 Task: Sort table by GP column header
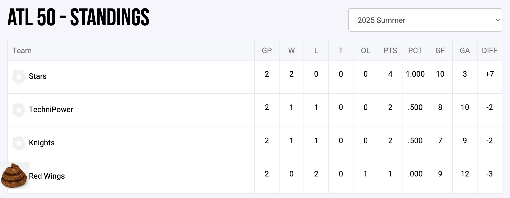[x=267, y=51]
